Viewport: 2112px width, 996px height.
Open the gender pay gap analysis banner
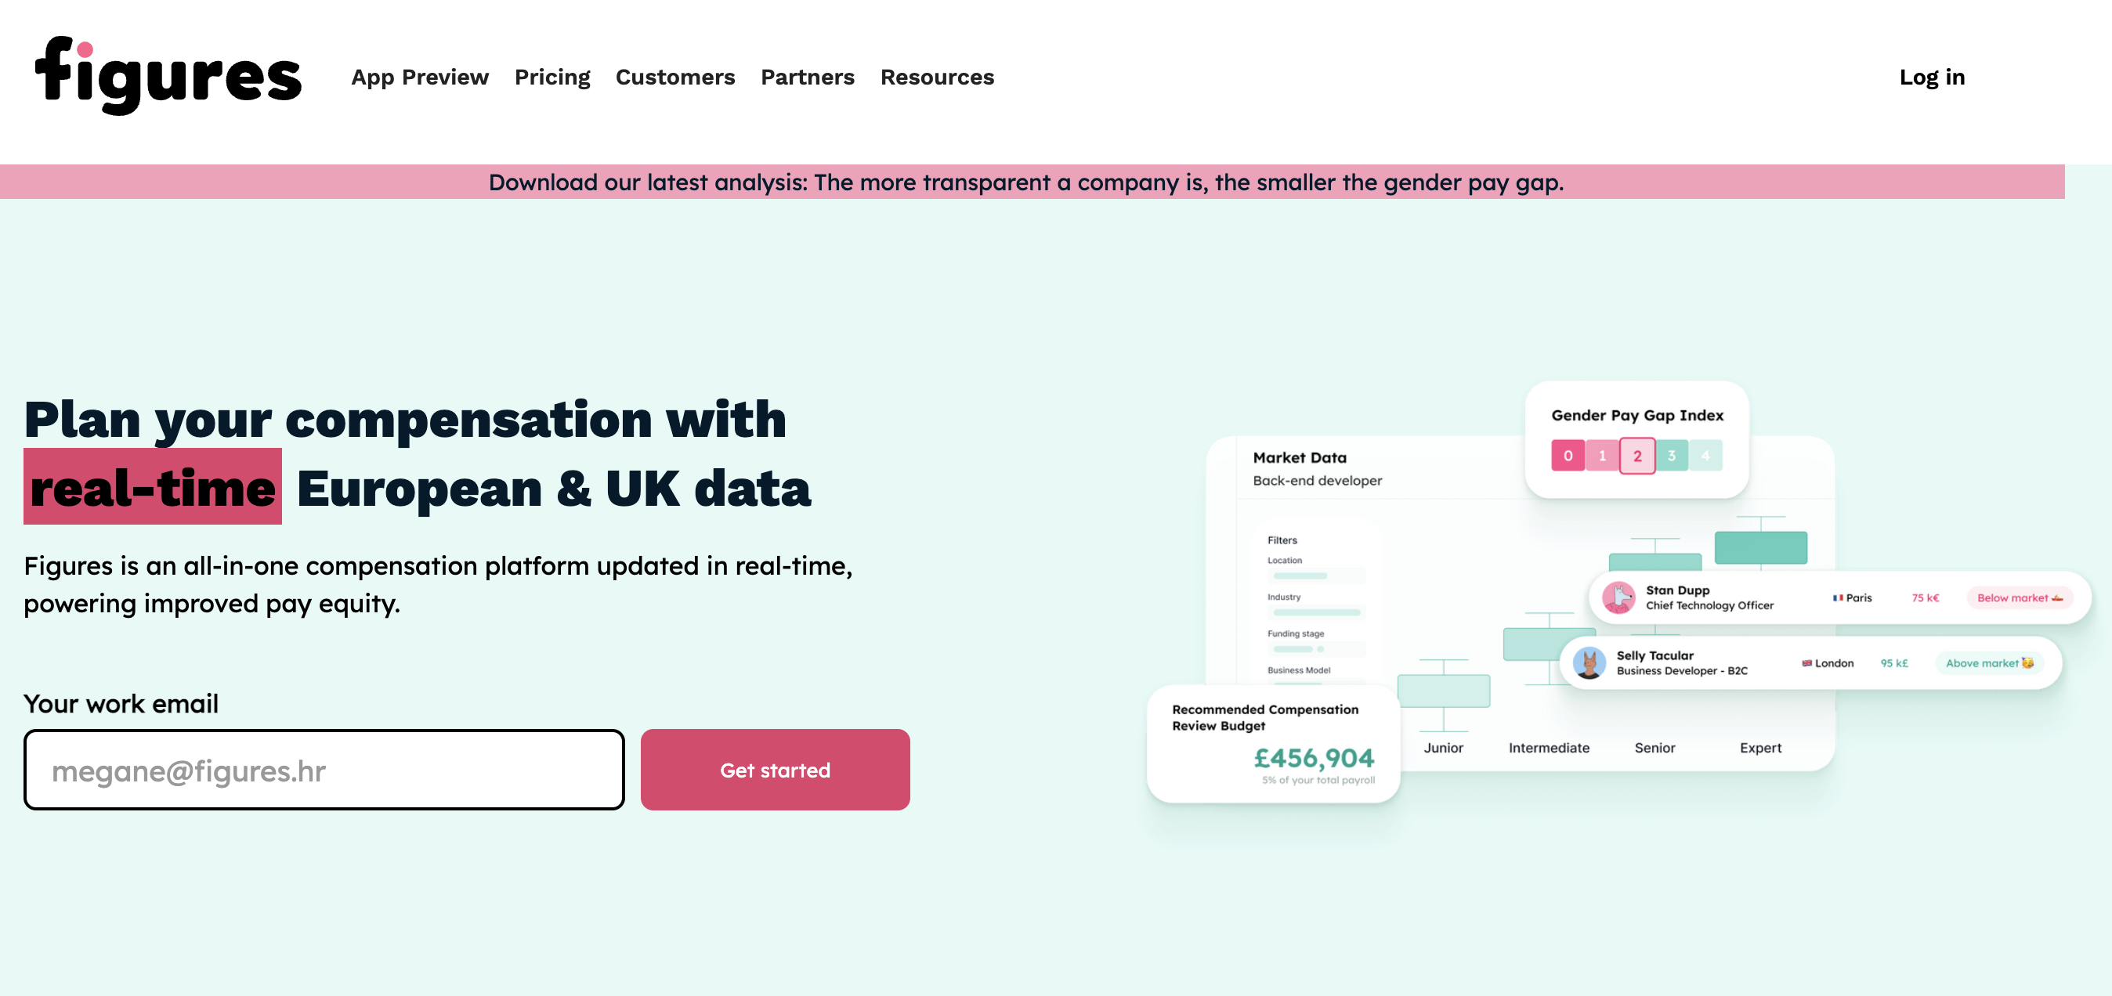1025,182
